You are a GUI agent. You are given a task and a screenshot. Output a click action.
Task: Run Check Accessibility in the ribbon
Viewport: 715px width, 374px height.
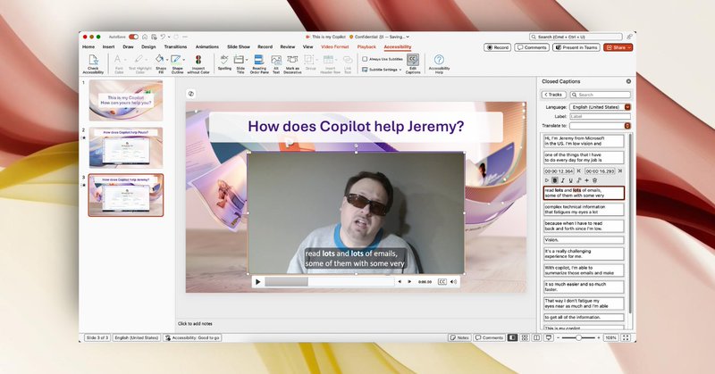(x=93, y=63)
